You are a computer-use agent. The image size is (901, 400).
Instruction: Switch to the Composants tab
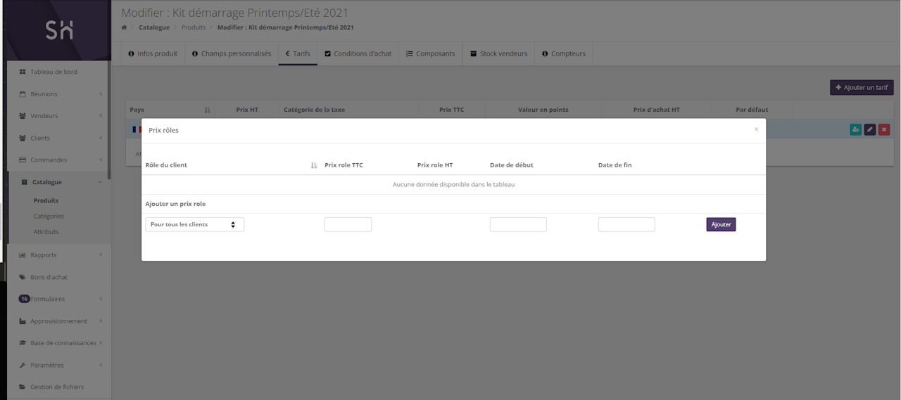tap(430, 53)
